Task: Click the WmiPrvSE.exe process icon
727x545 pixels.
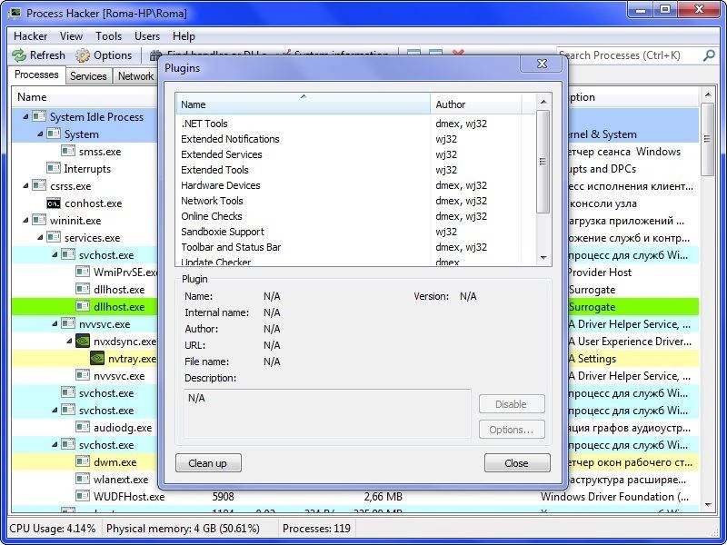Action: click(x=83, y=272)
